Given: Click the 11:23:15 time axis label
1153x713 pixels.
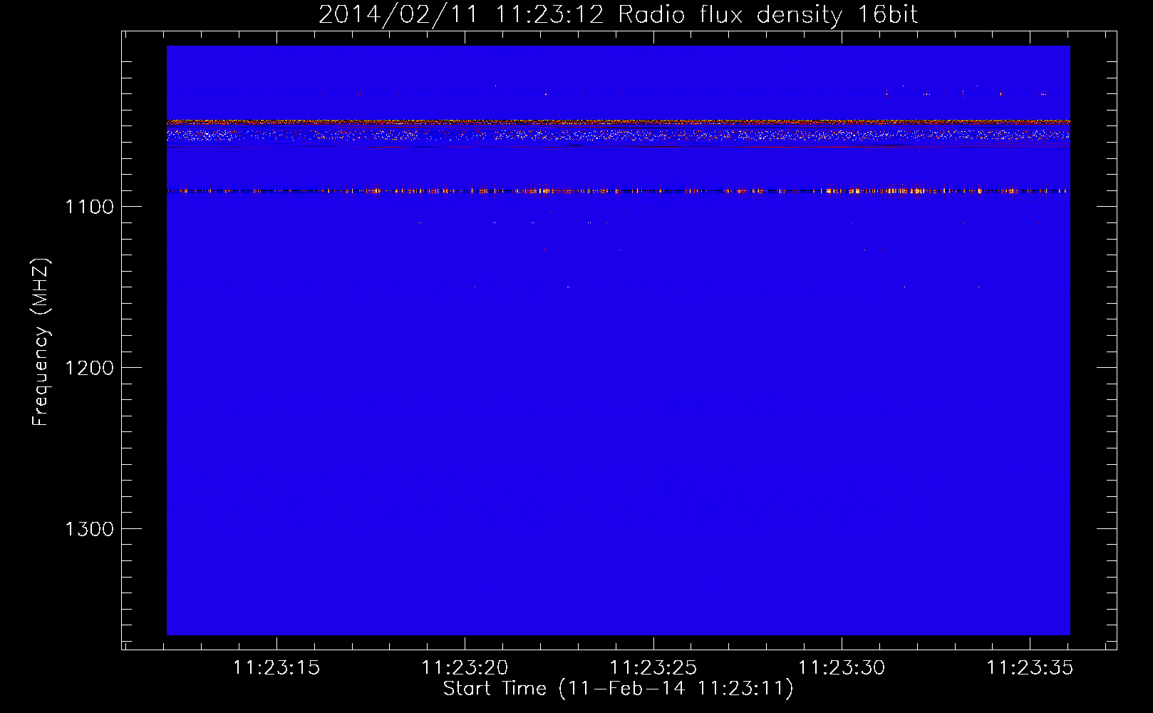Looking at the screenshot, I should [276, 668].
